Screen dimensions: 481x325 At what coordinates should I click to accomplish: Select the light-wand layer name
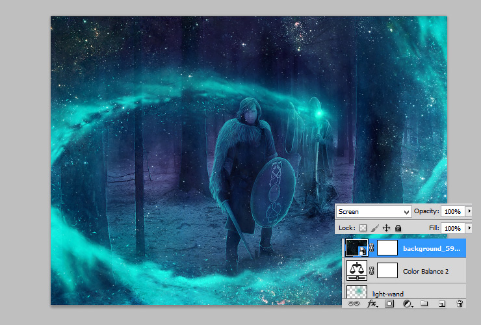point(388,294)
